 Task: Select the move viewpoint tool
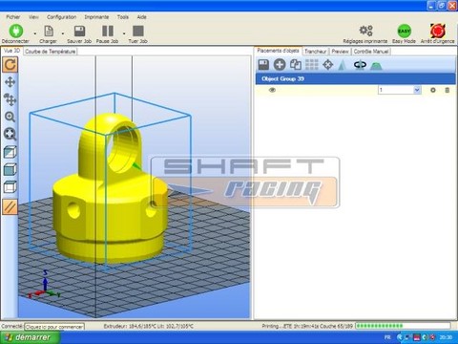click(x=10, y=82)
